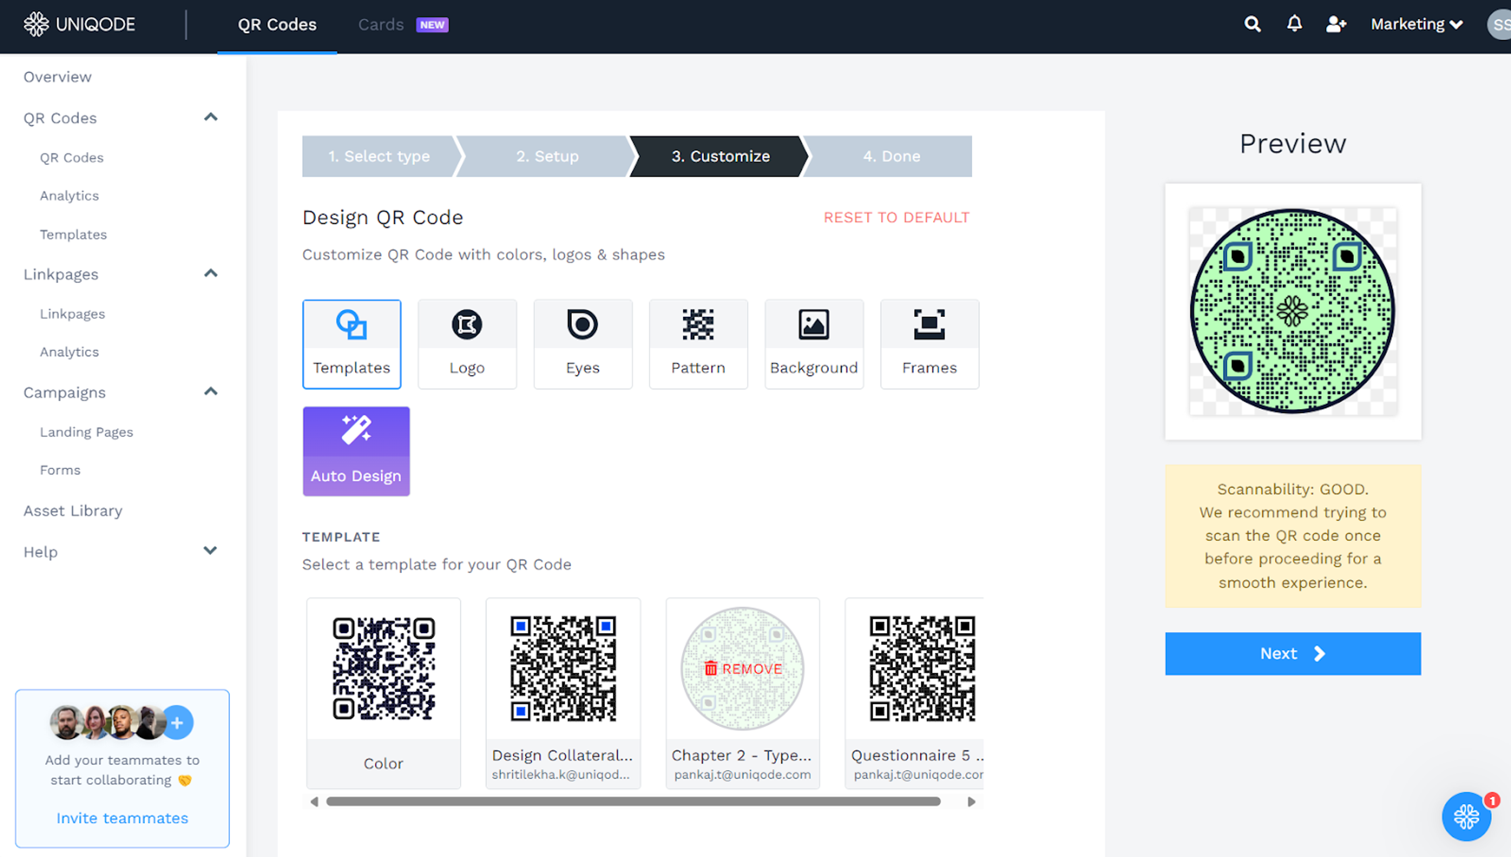Open the Logo design option

[467, 344]
